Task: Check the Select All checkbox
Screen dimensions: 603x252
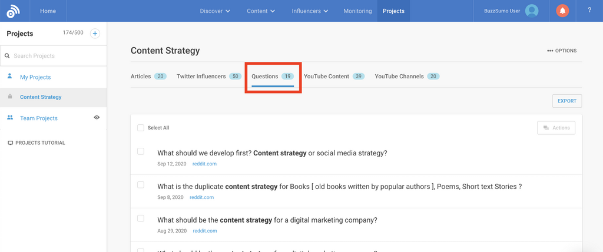Action: pos(140,128)
